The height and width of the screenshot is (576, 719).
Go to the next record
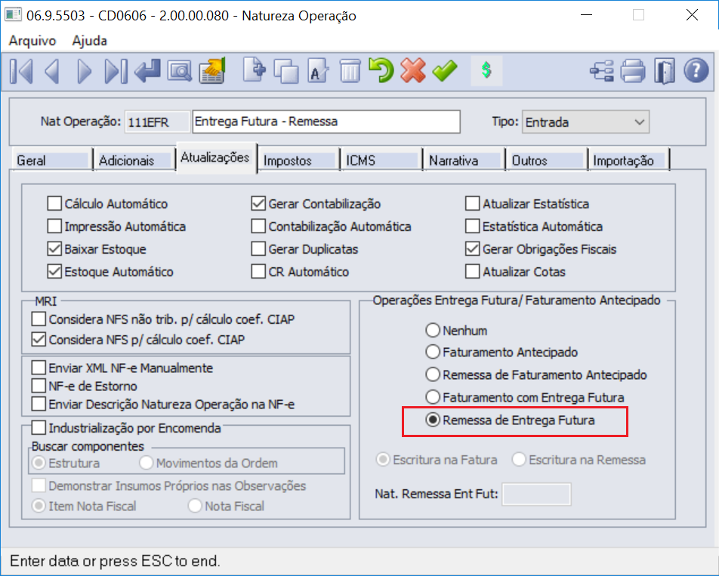(84, 72)
